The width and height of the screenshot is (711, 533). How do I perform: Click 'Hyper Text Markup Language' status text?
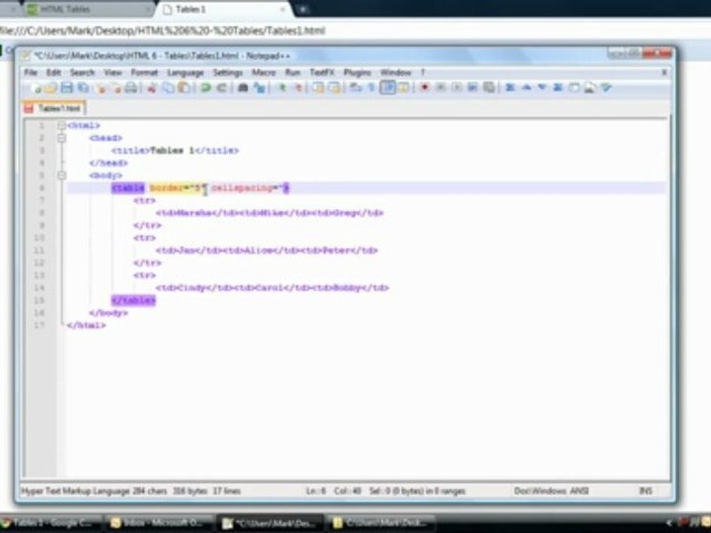(76, 491)
